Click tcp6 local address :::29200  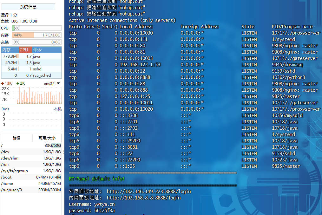[x=130, y=141]
